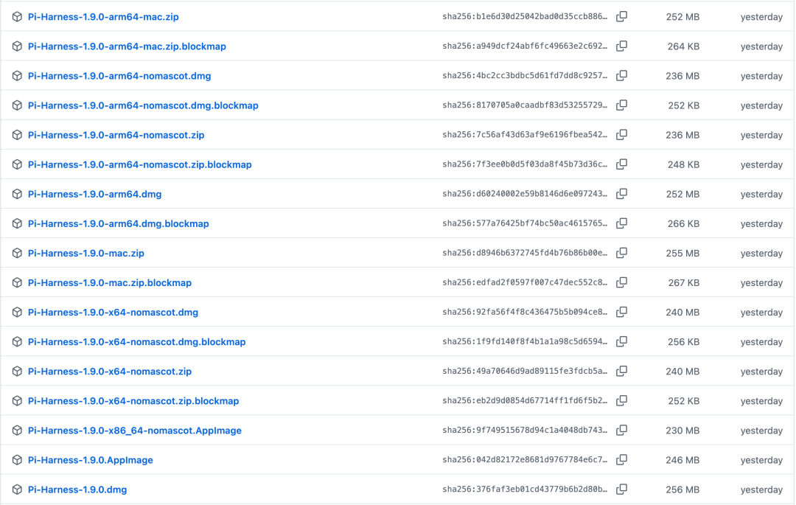796x505 pixels.
Task: Copy checksum of Pi-Harness-1.9.0-arm64.dmg
Action: pos(621,194)
